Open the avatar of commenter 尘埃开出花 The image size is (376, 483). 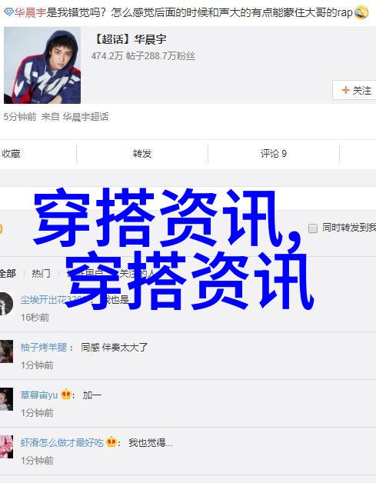tap(6, 304)
